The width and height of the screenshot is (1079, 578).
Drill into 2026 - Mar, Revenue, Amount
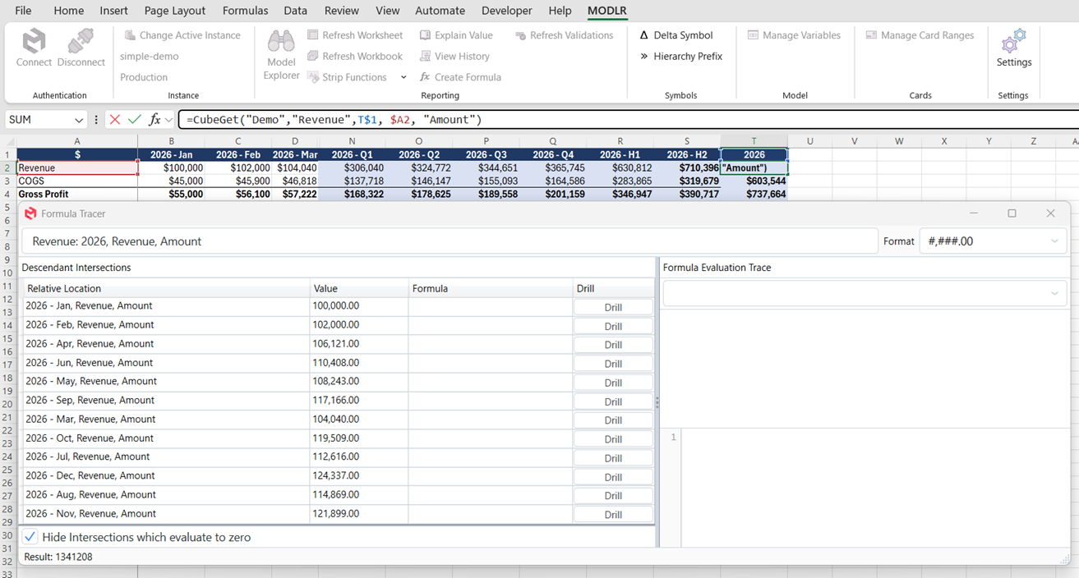[x=613, y=420]
